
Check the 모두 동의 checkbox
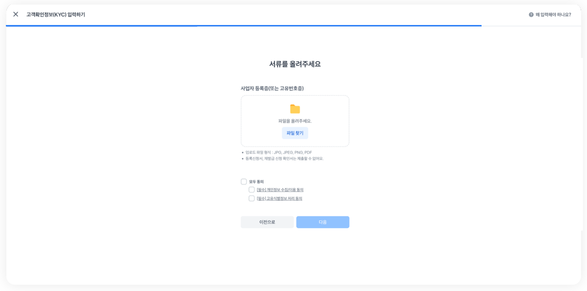tap(244, 182)
